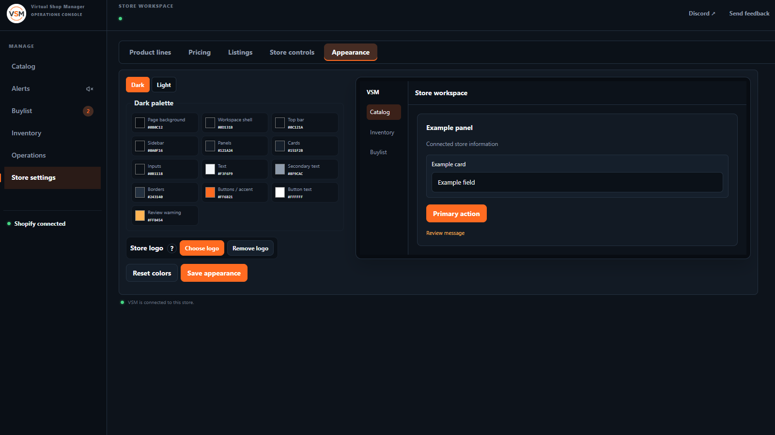The image size is (775, 435).
Task: Click the Choose logo button
Action: point(202,248)
